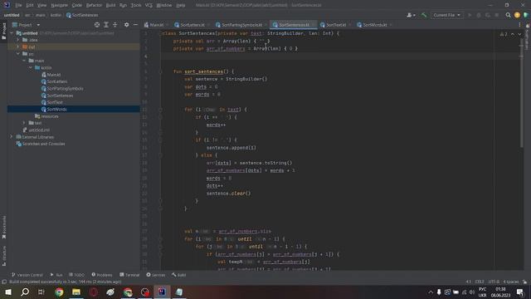This screenshot has height=299, width=531.
Task: Click the teal plugin icon at top right
Action: (x=525, y=15)
